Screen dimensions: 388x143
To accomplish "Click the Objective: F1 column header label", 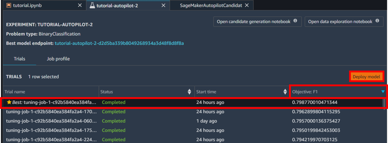I will [x=305, y=92].
